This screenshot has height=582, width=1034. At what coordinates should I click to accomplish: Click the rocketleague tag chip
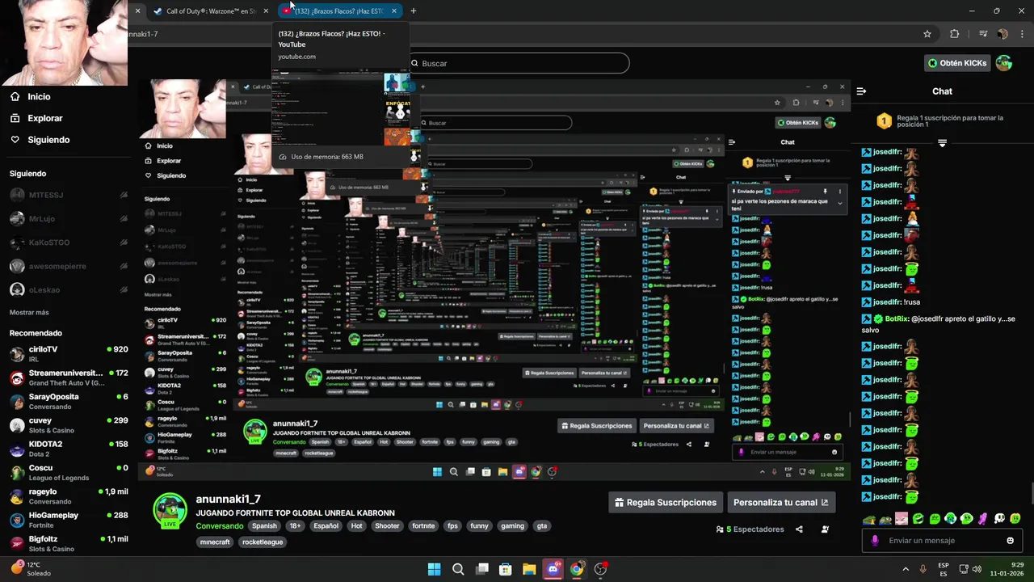click(263, 542)
